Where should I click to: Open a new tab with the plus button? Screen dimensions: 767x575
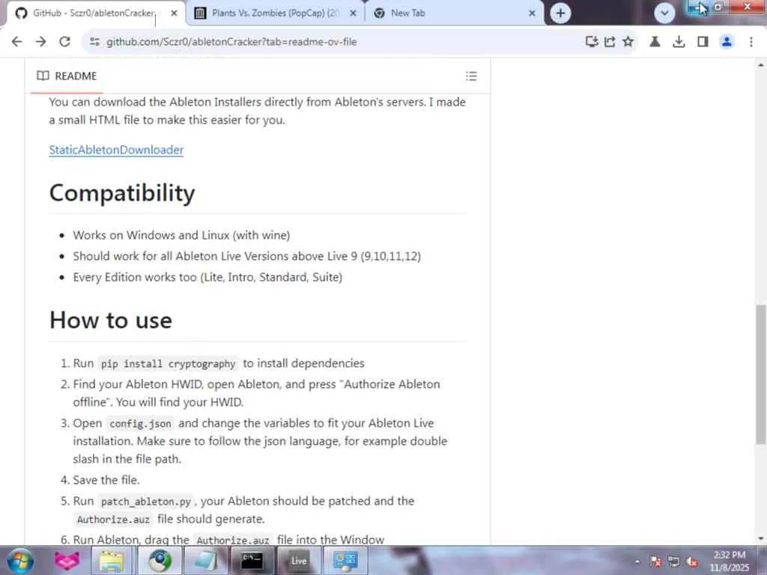(x=560, y=13)
